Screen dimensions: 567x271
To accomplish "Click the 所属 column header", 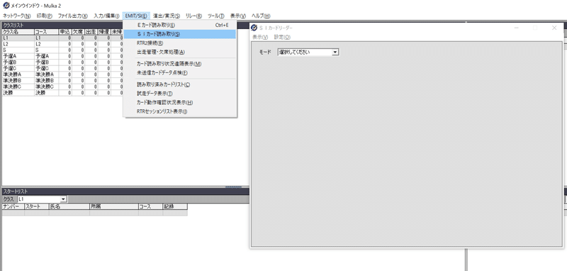I will [114, 206].
